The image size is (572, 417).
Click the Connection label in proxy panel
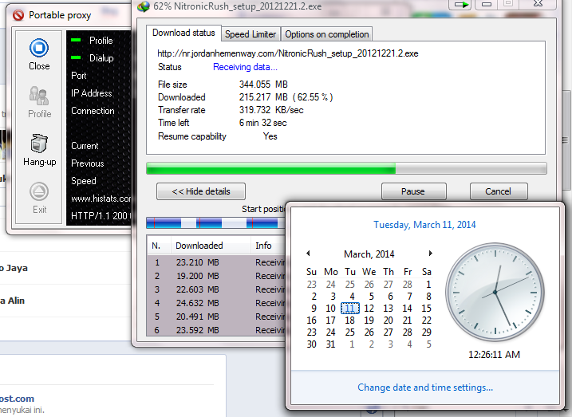click(93, 111)
